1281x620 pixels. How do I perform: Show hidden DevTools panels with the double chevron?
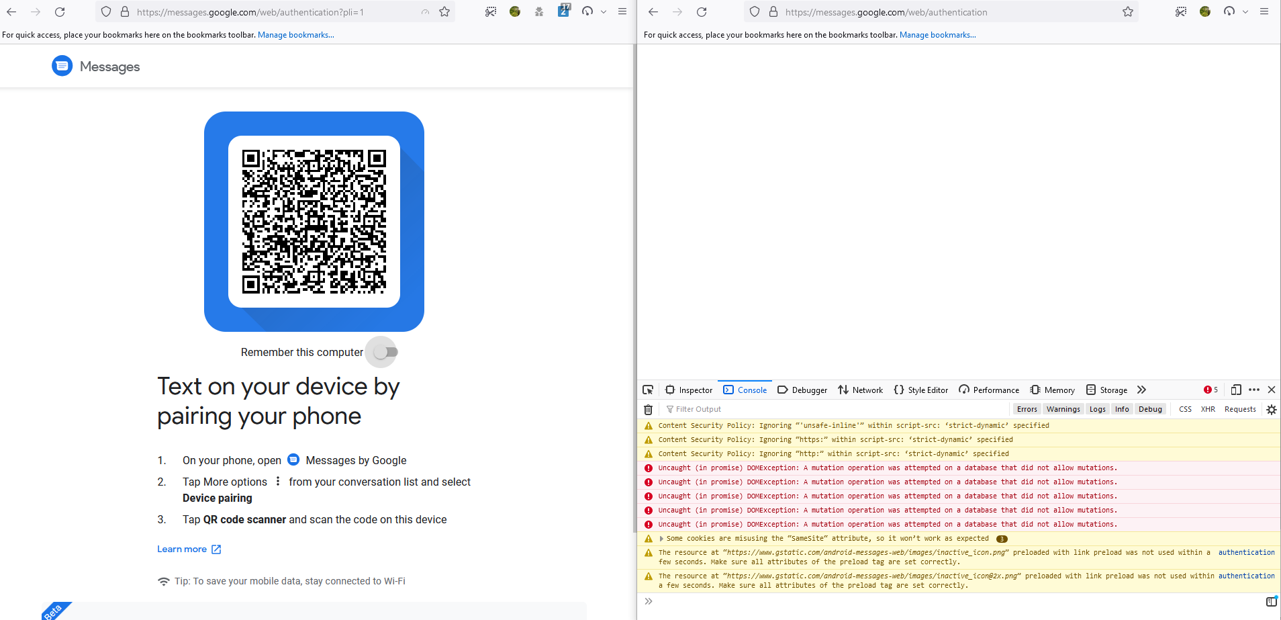pyautogui.click(x=1141, y=390)
